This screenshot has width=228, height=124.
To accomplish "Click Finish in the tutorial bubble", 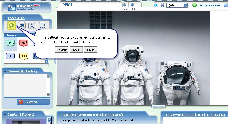I will [90, 50].
